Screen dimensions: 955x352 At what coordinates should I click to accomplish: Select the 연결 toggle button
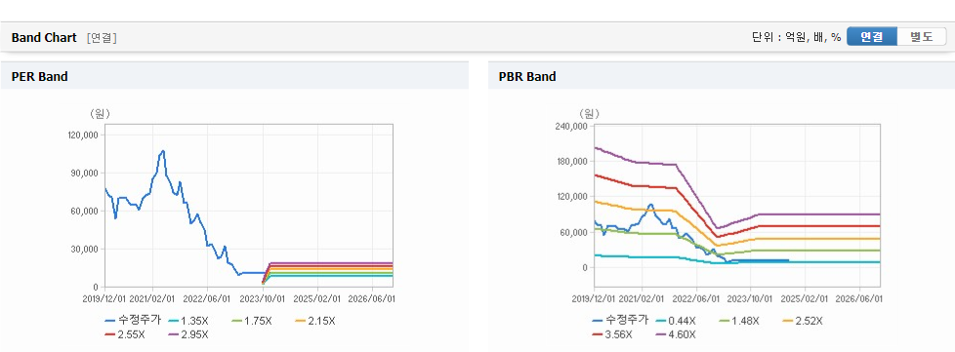click(872, 37)
